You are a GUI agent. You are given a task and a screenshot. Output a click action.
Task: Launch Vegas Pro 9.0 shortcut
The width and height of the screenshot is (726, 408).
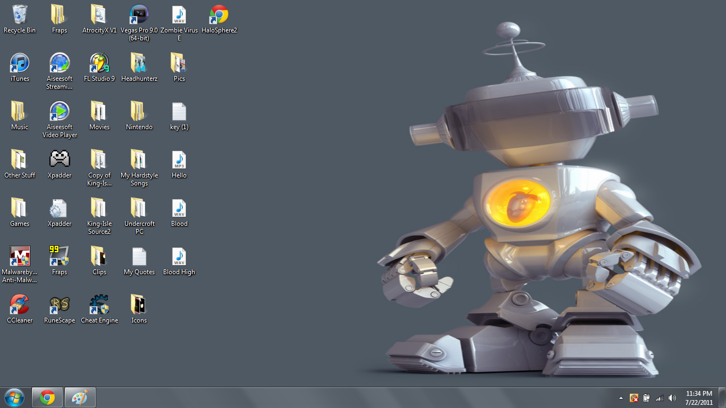click(x=139, y=23)
